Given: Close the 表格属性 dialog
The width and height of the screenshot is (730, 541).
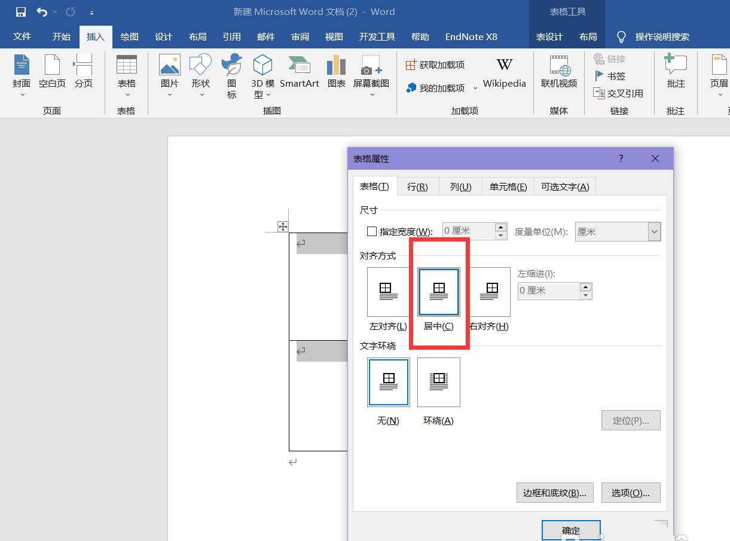Looking at the screenshot, I should (655, 158).
